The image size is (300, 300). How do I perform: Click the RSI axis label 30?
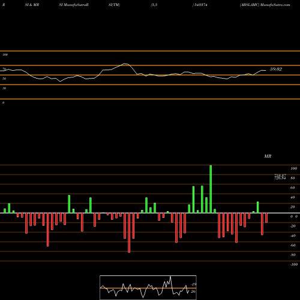click(4, 88)
